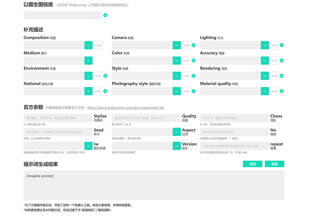312x220 pixels.
Task: Click the plus icon beside the Style field
Action: tap(193, 76)
